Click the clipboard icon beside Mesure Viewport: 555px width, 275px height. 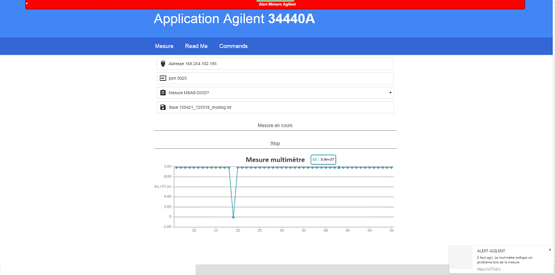tap(163, 93)
